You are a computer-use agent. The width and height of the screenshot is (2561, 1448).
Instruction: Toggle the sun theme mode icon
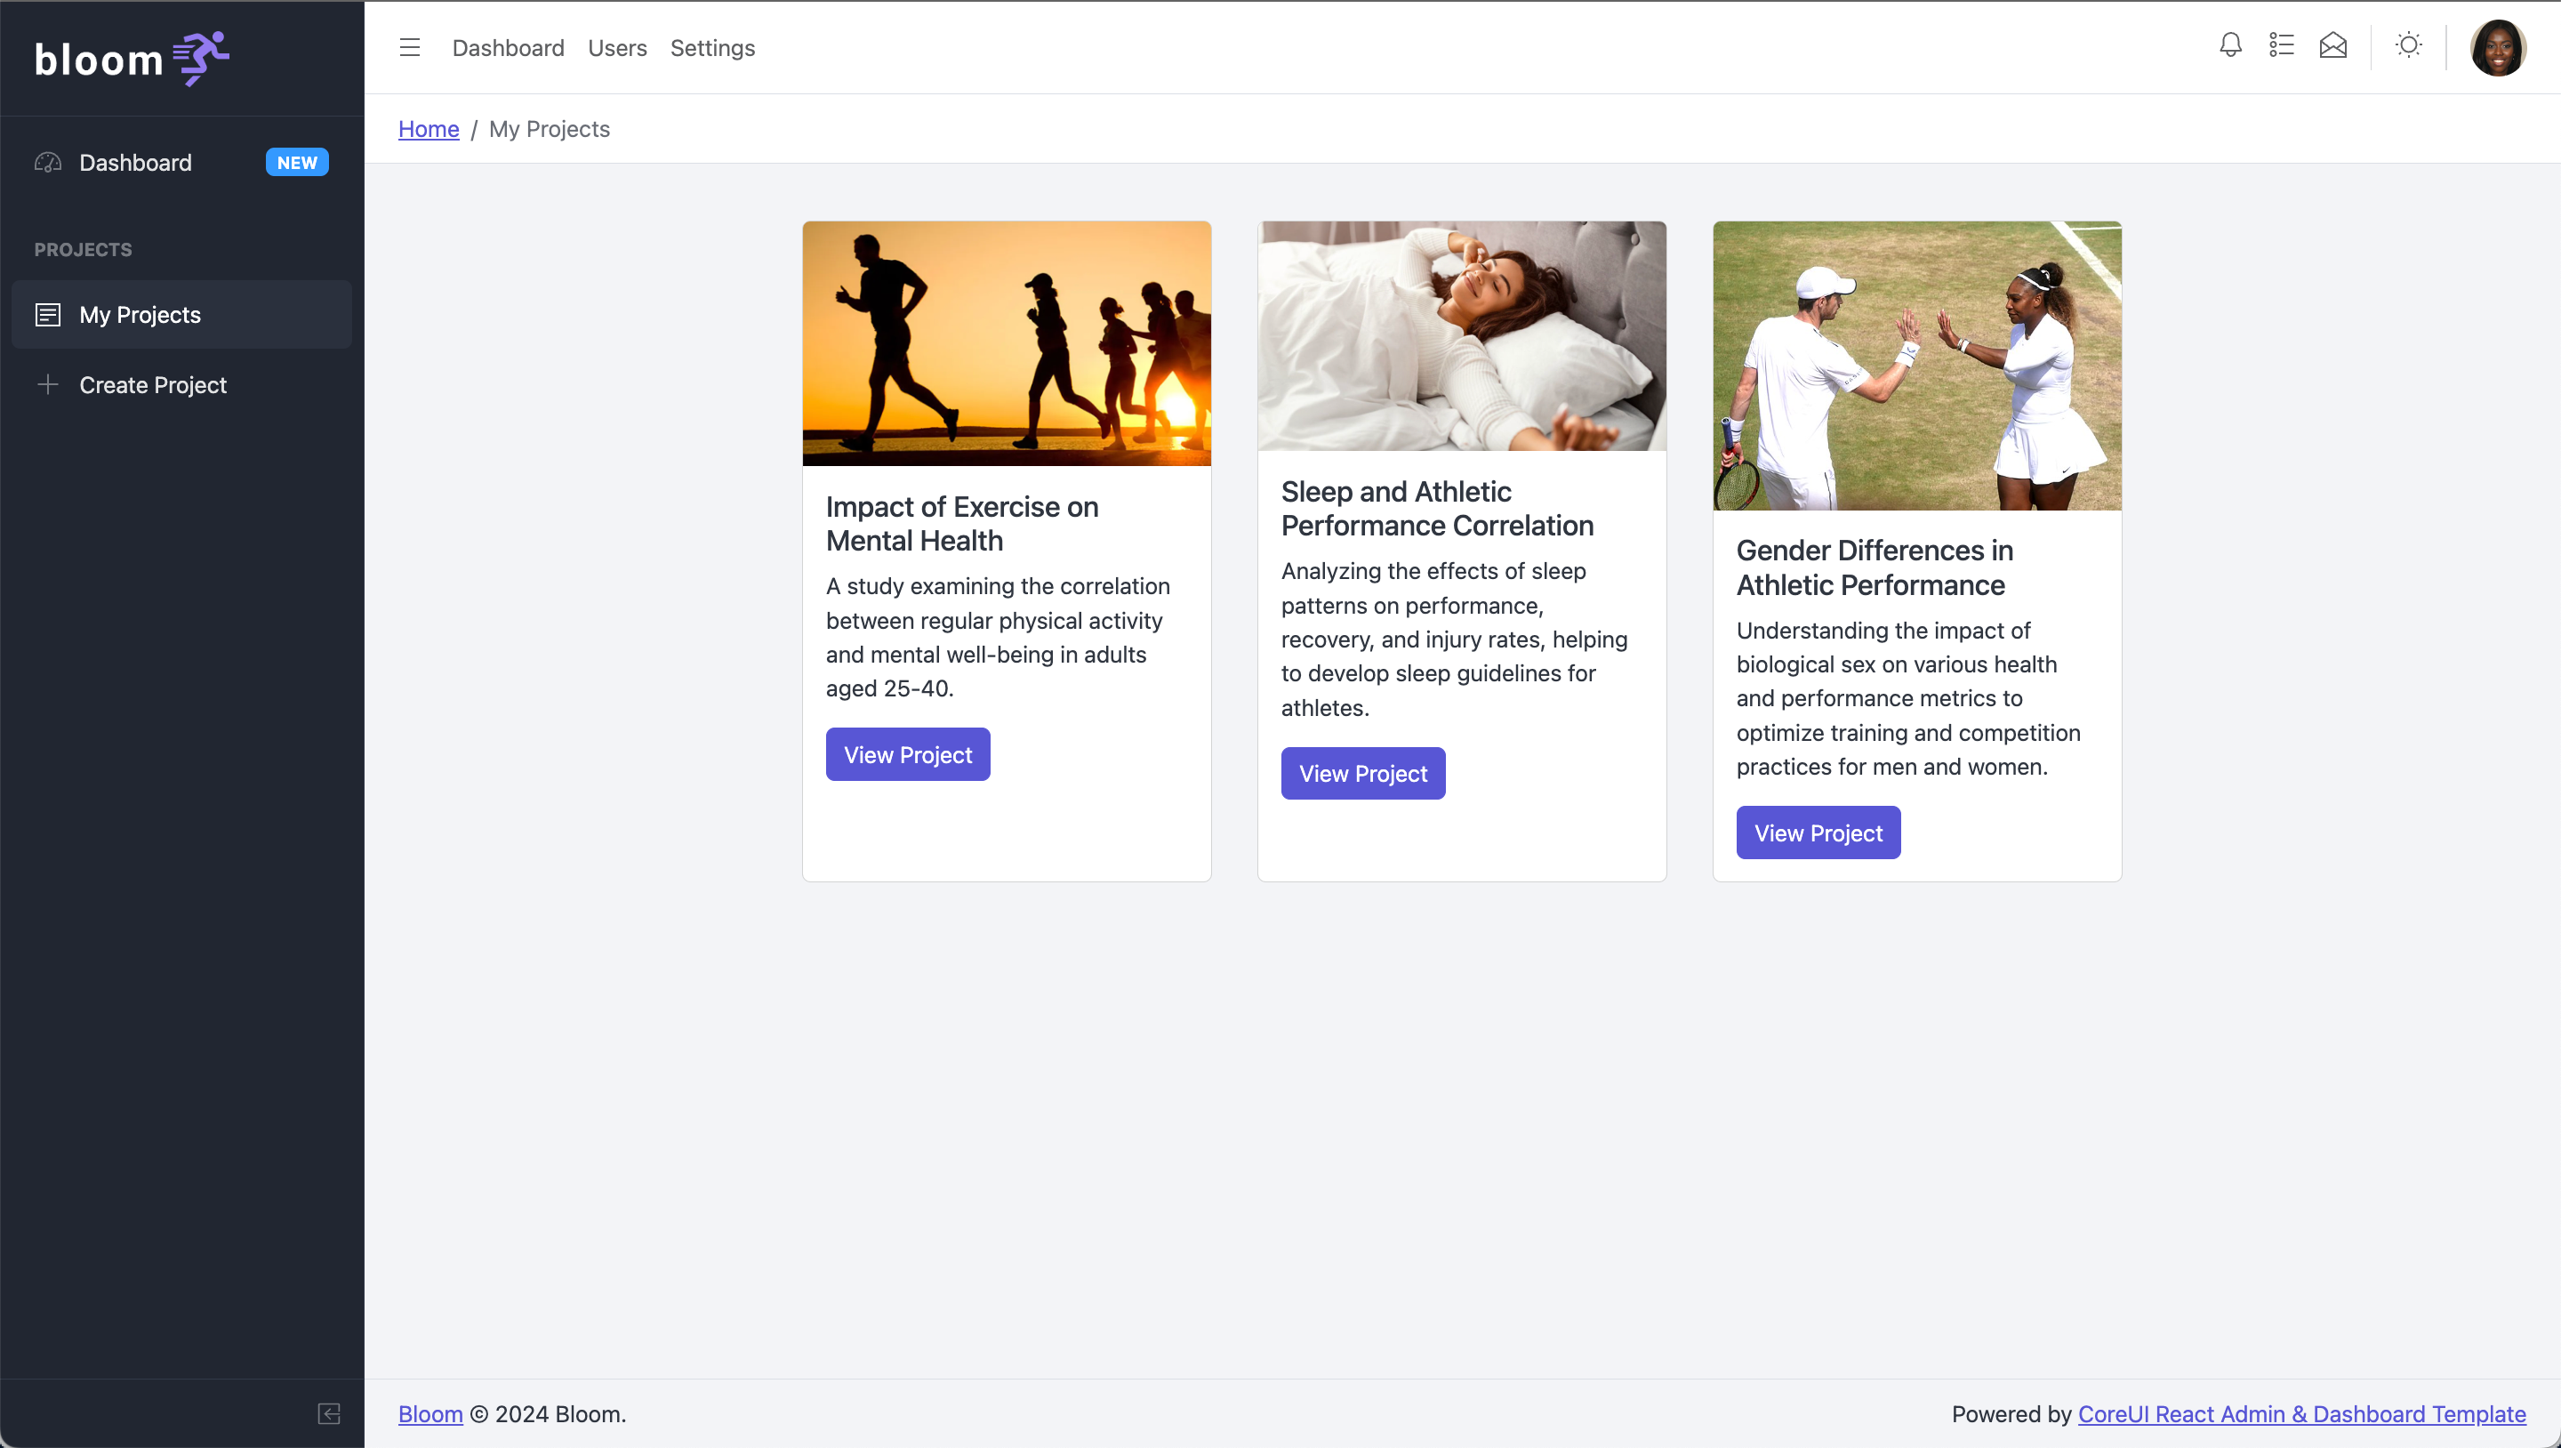pyautogui.click(x=2408, y=45)
